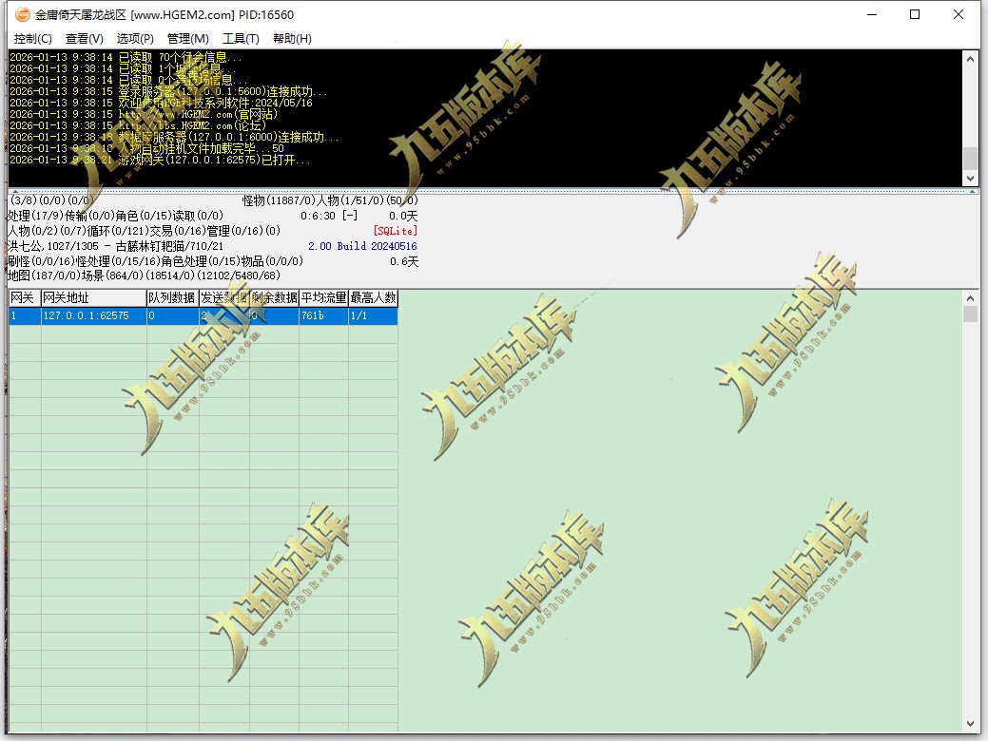Click the 761b average traffic cell
988x741 pixels.
point(323,315)
